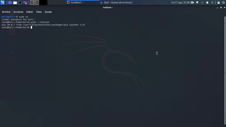The width and height of the screenshot is (226, 127).
Task: Switch to the second black workspace
Action: [43, 2]
